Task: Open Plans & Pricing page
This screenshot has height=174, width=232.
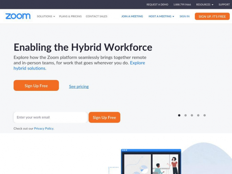Action: point(70,16)
